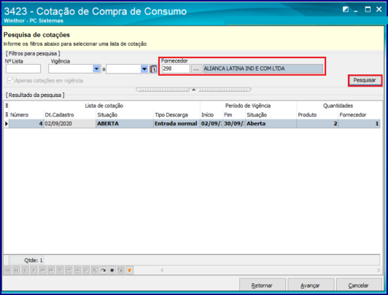Click the first record navigator icon
Image resolution: width=388 pixels, height=295 pixels.
pos(8,270)
